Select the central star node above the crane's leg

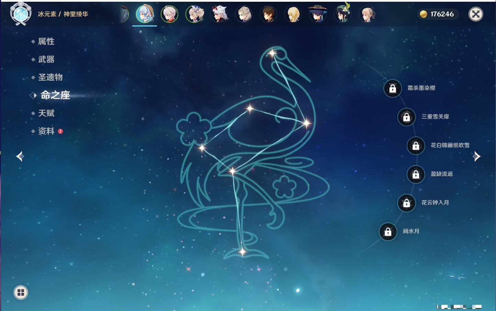233,171
